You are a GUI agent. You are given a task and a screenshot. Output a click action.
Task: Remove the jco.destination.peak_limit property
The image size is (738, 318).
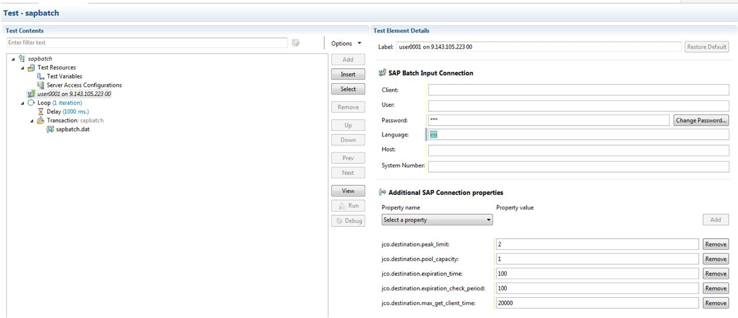(x=716, y=244)
